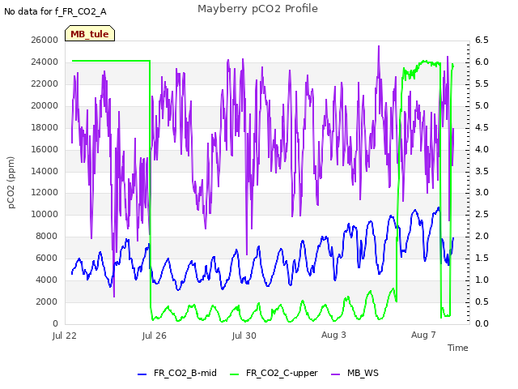Click the 6.5 right axis label

[x=482, y=40]
